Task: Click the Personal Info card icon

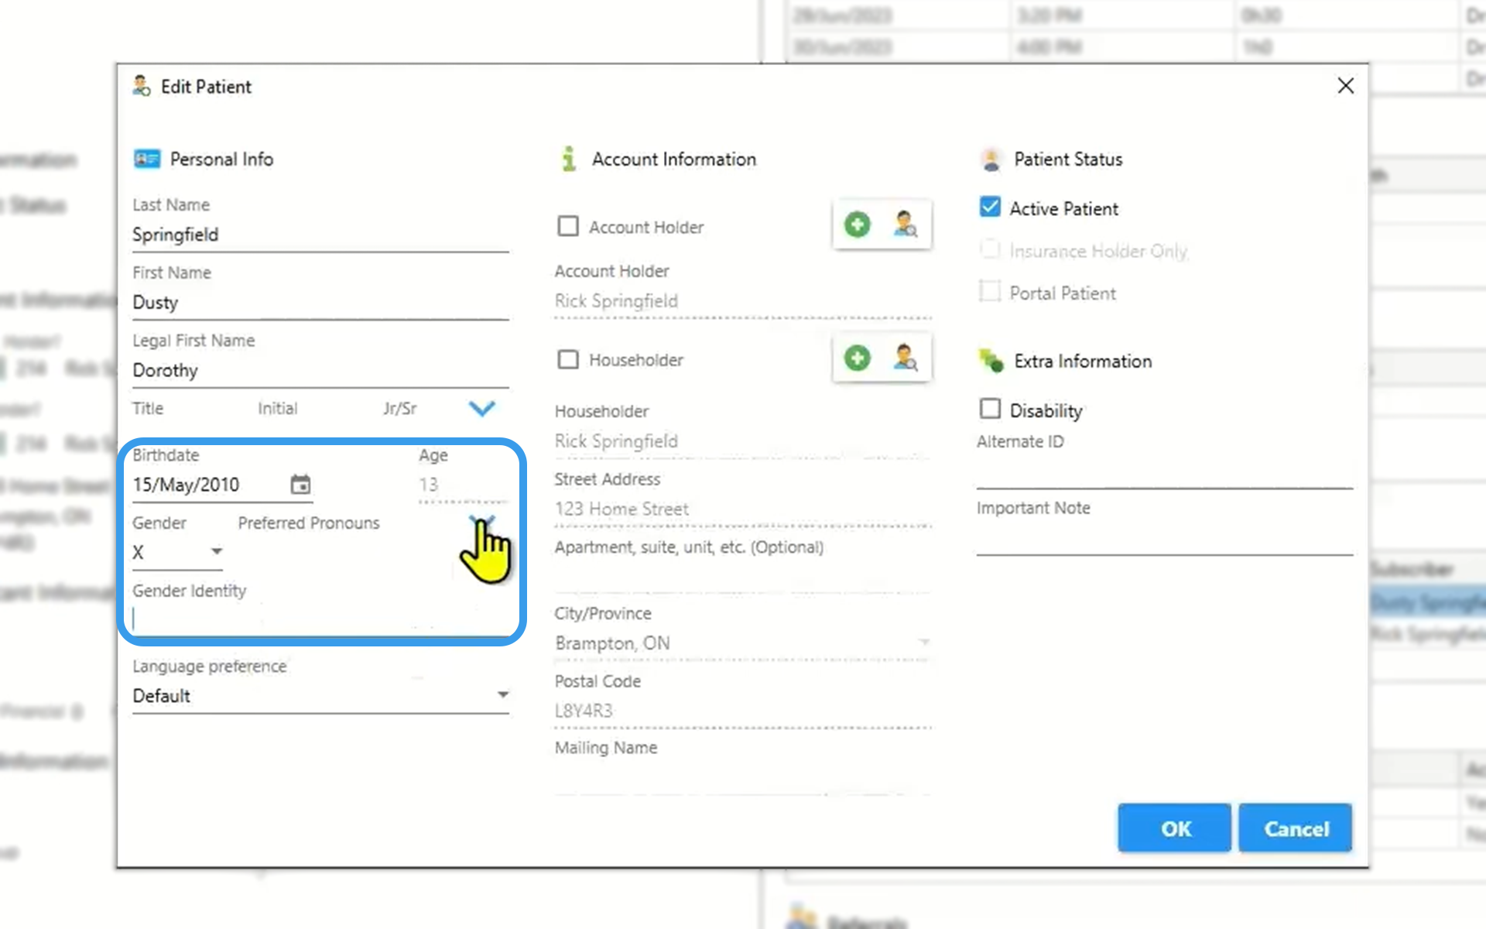Action: point(146,159)
